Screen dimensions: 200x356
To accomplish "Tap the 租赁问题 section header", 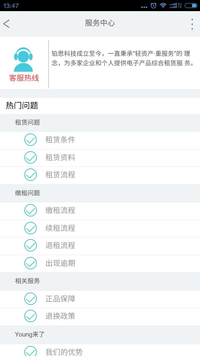I will coord(27,122).
